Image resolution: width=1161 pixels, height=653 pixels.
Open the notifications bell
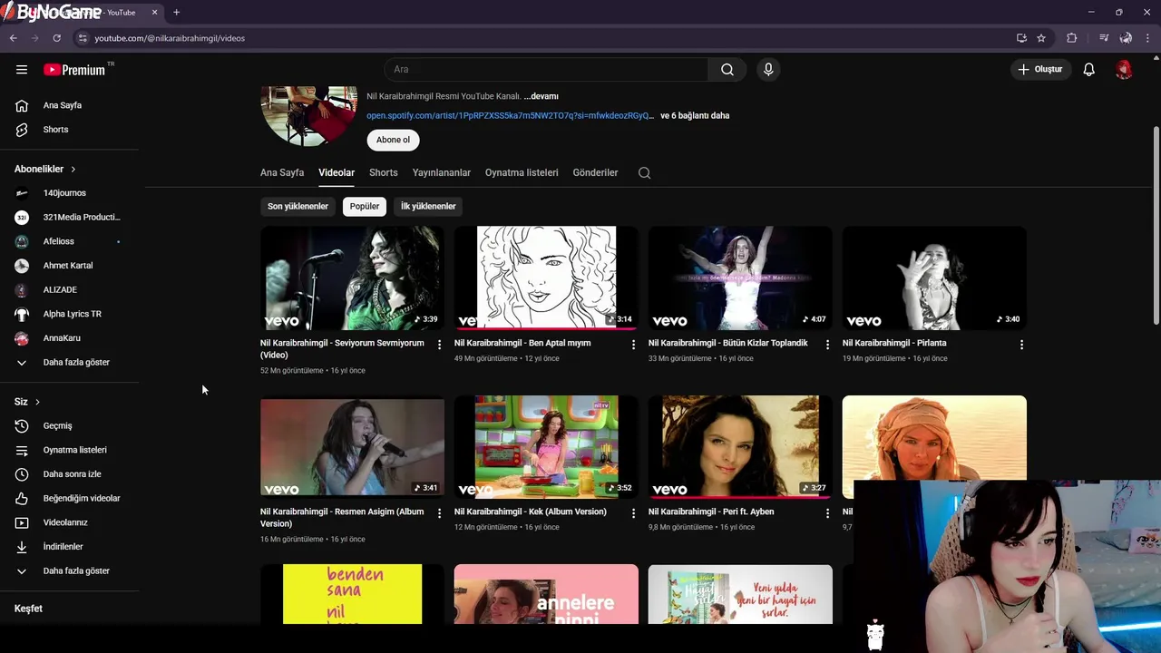point(1088,69)
